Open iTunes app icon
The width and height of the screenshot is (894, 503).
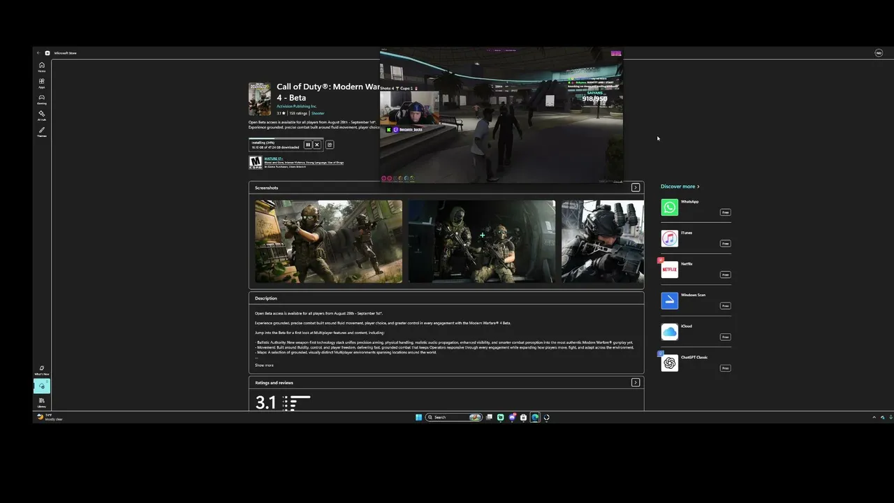coord(669,238)
